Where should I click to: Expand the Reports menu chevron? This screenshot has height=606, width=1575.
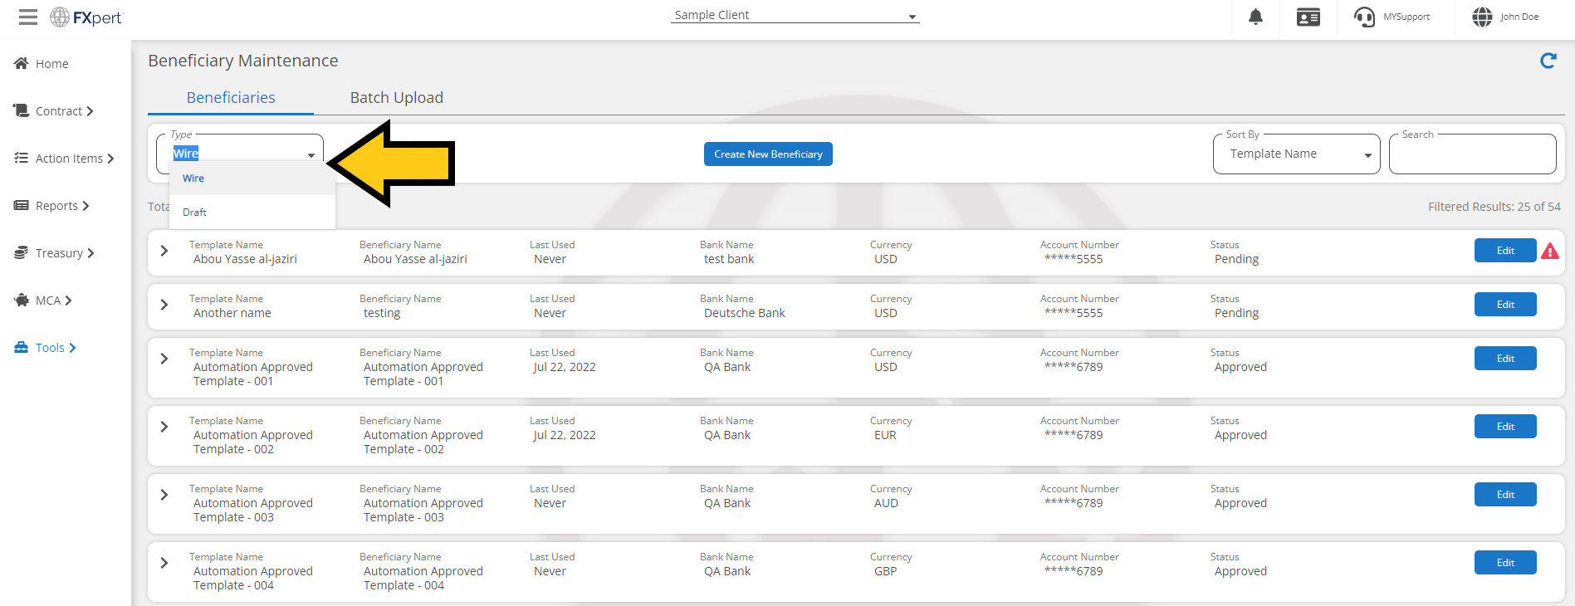point(86,206)
